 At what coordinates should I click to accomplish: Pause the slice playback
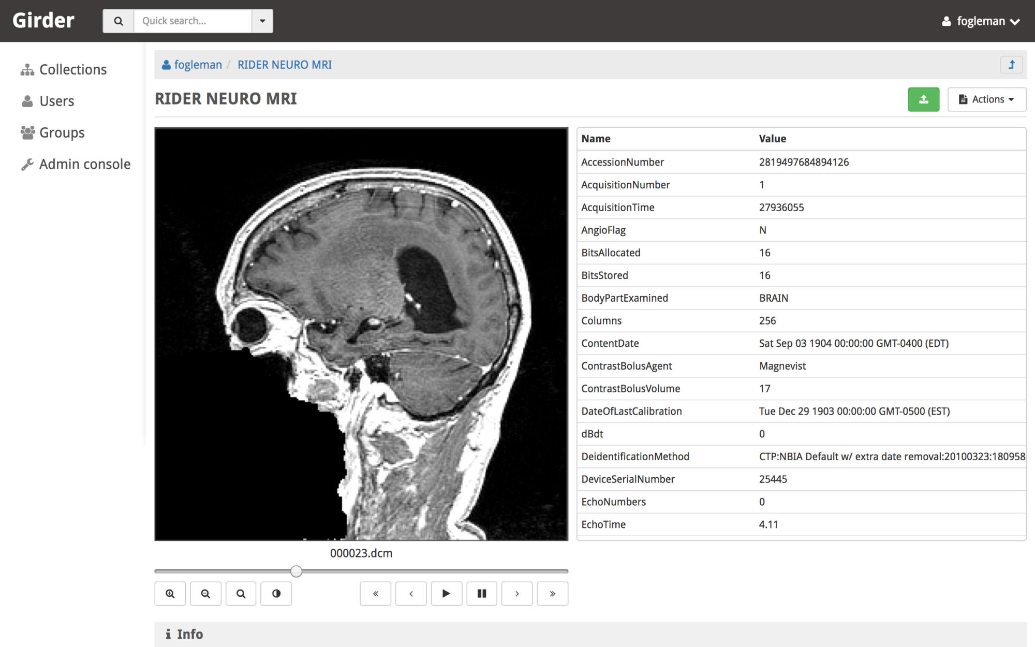[x=482, y=593]
